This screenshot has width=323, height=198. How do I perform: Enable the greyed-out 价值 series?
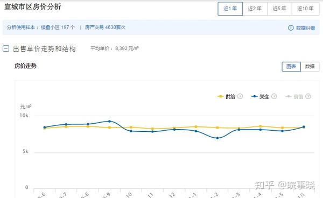(x=294, y=96)
